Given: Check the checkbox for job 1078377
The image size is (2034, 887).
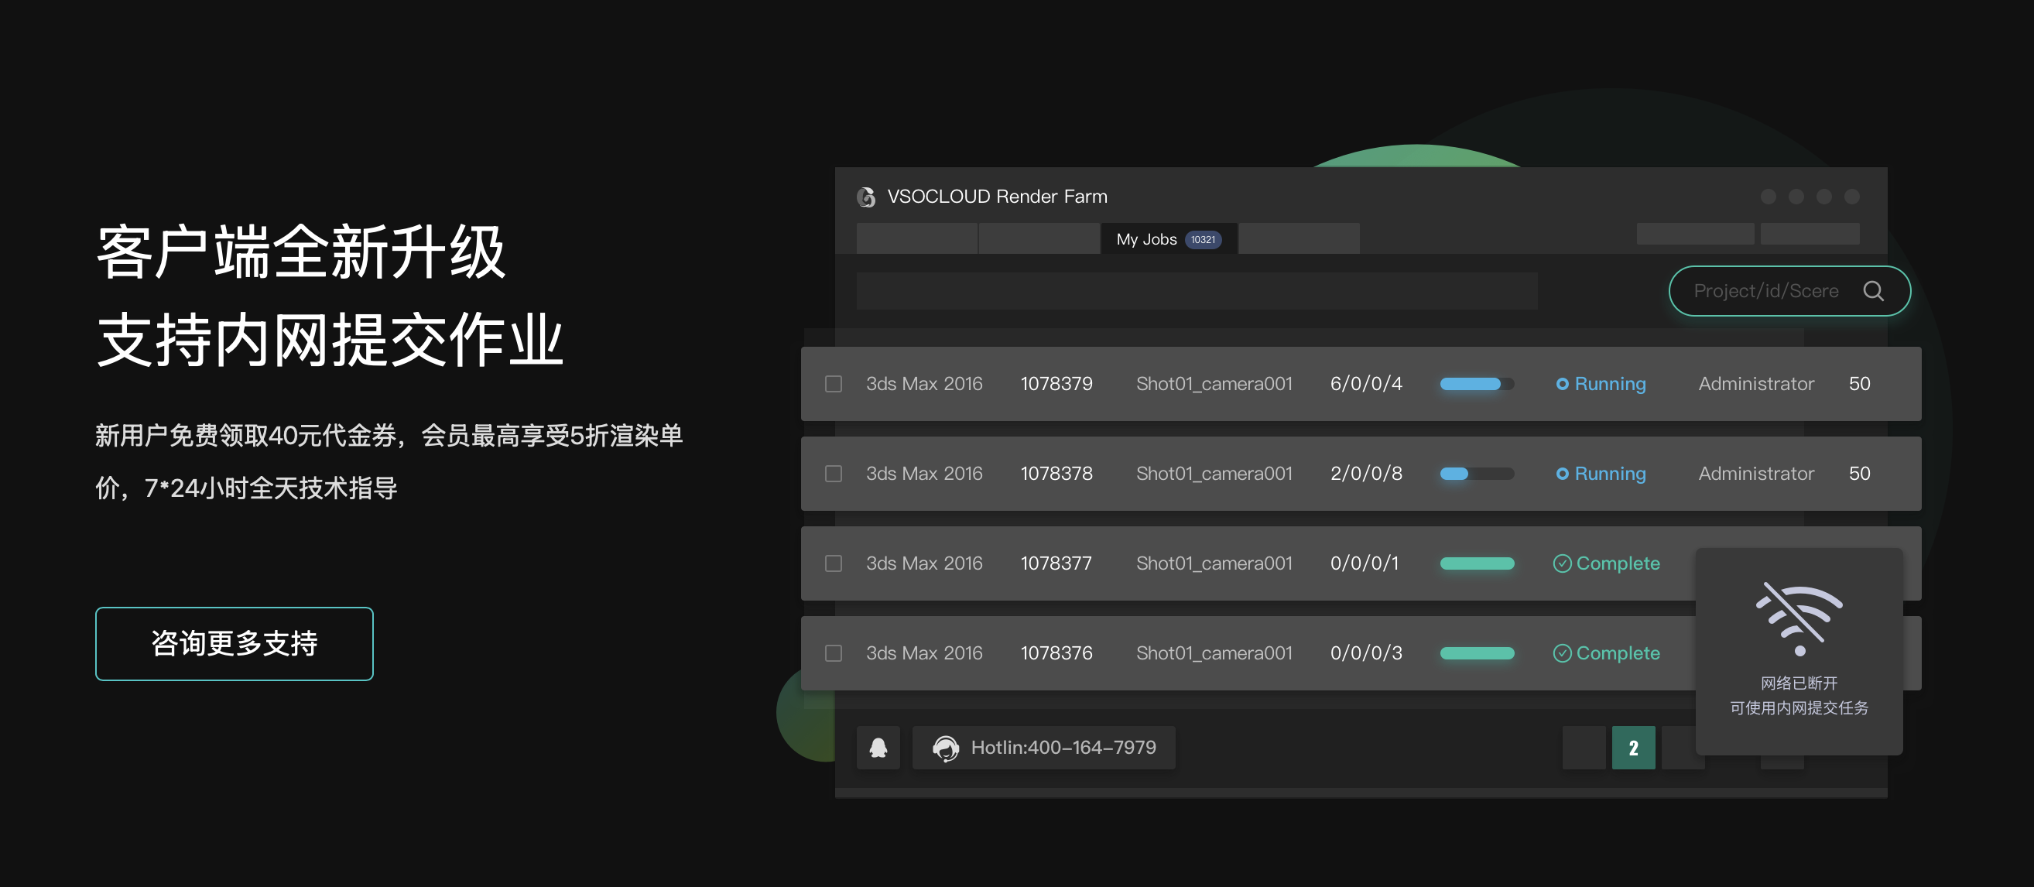Looking at the screenshot, I should [833, 563].
